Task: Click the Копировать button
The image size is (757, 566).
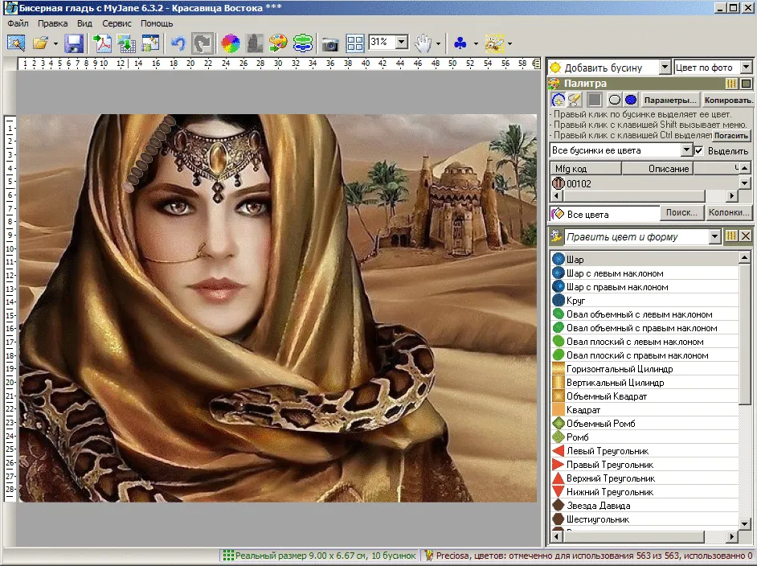Action: click(727, 100)
